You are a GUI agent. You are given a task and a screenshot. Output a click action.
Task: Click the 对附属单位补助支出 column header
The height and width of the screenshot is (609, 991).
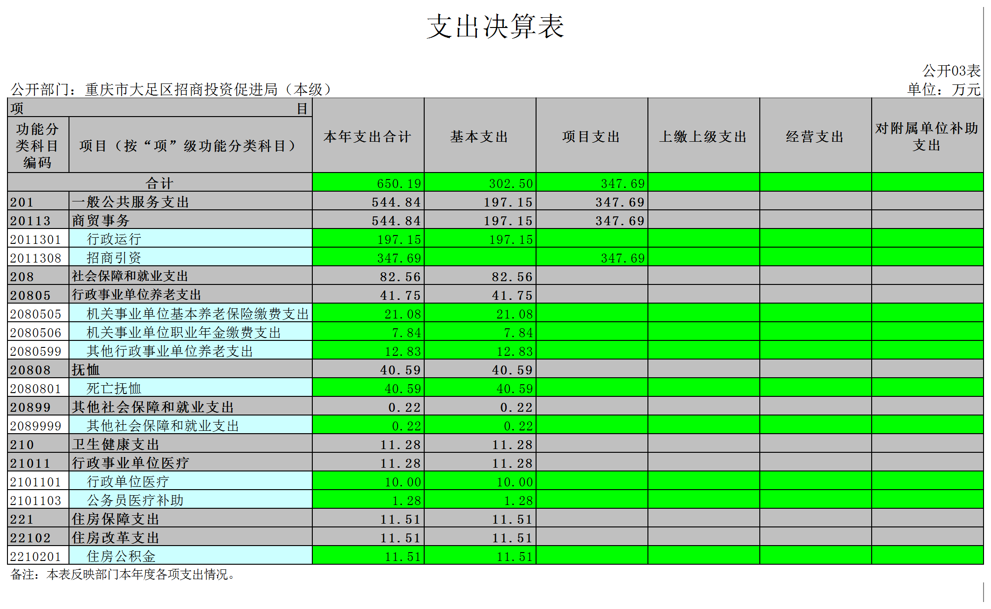coord(927,136)
